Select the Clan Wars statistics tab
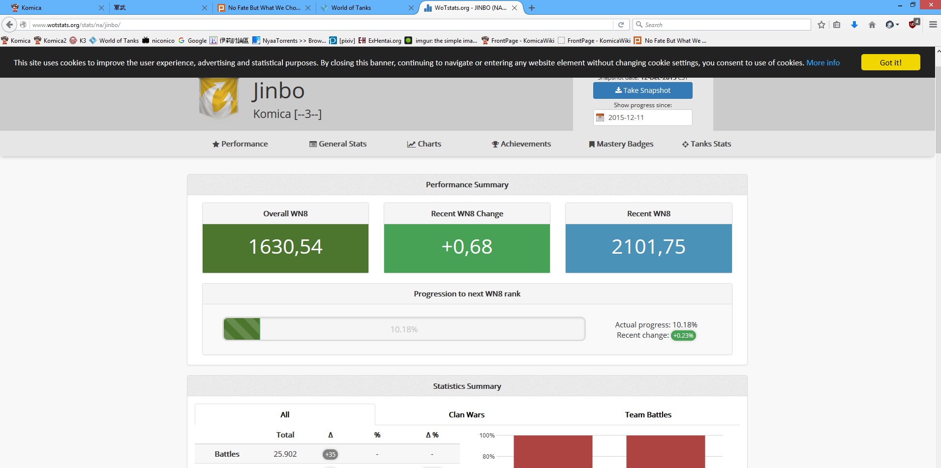Image resolution: width=941 pixels, height=468 pixels. click(x=466, y=414)
